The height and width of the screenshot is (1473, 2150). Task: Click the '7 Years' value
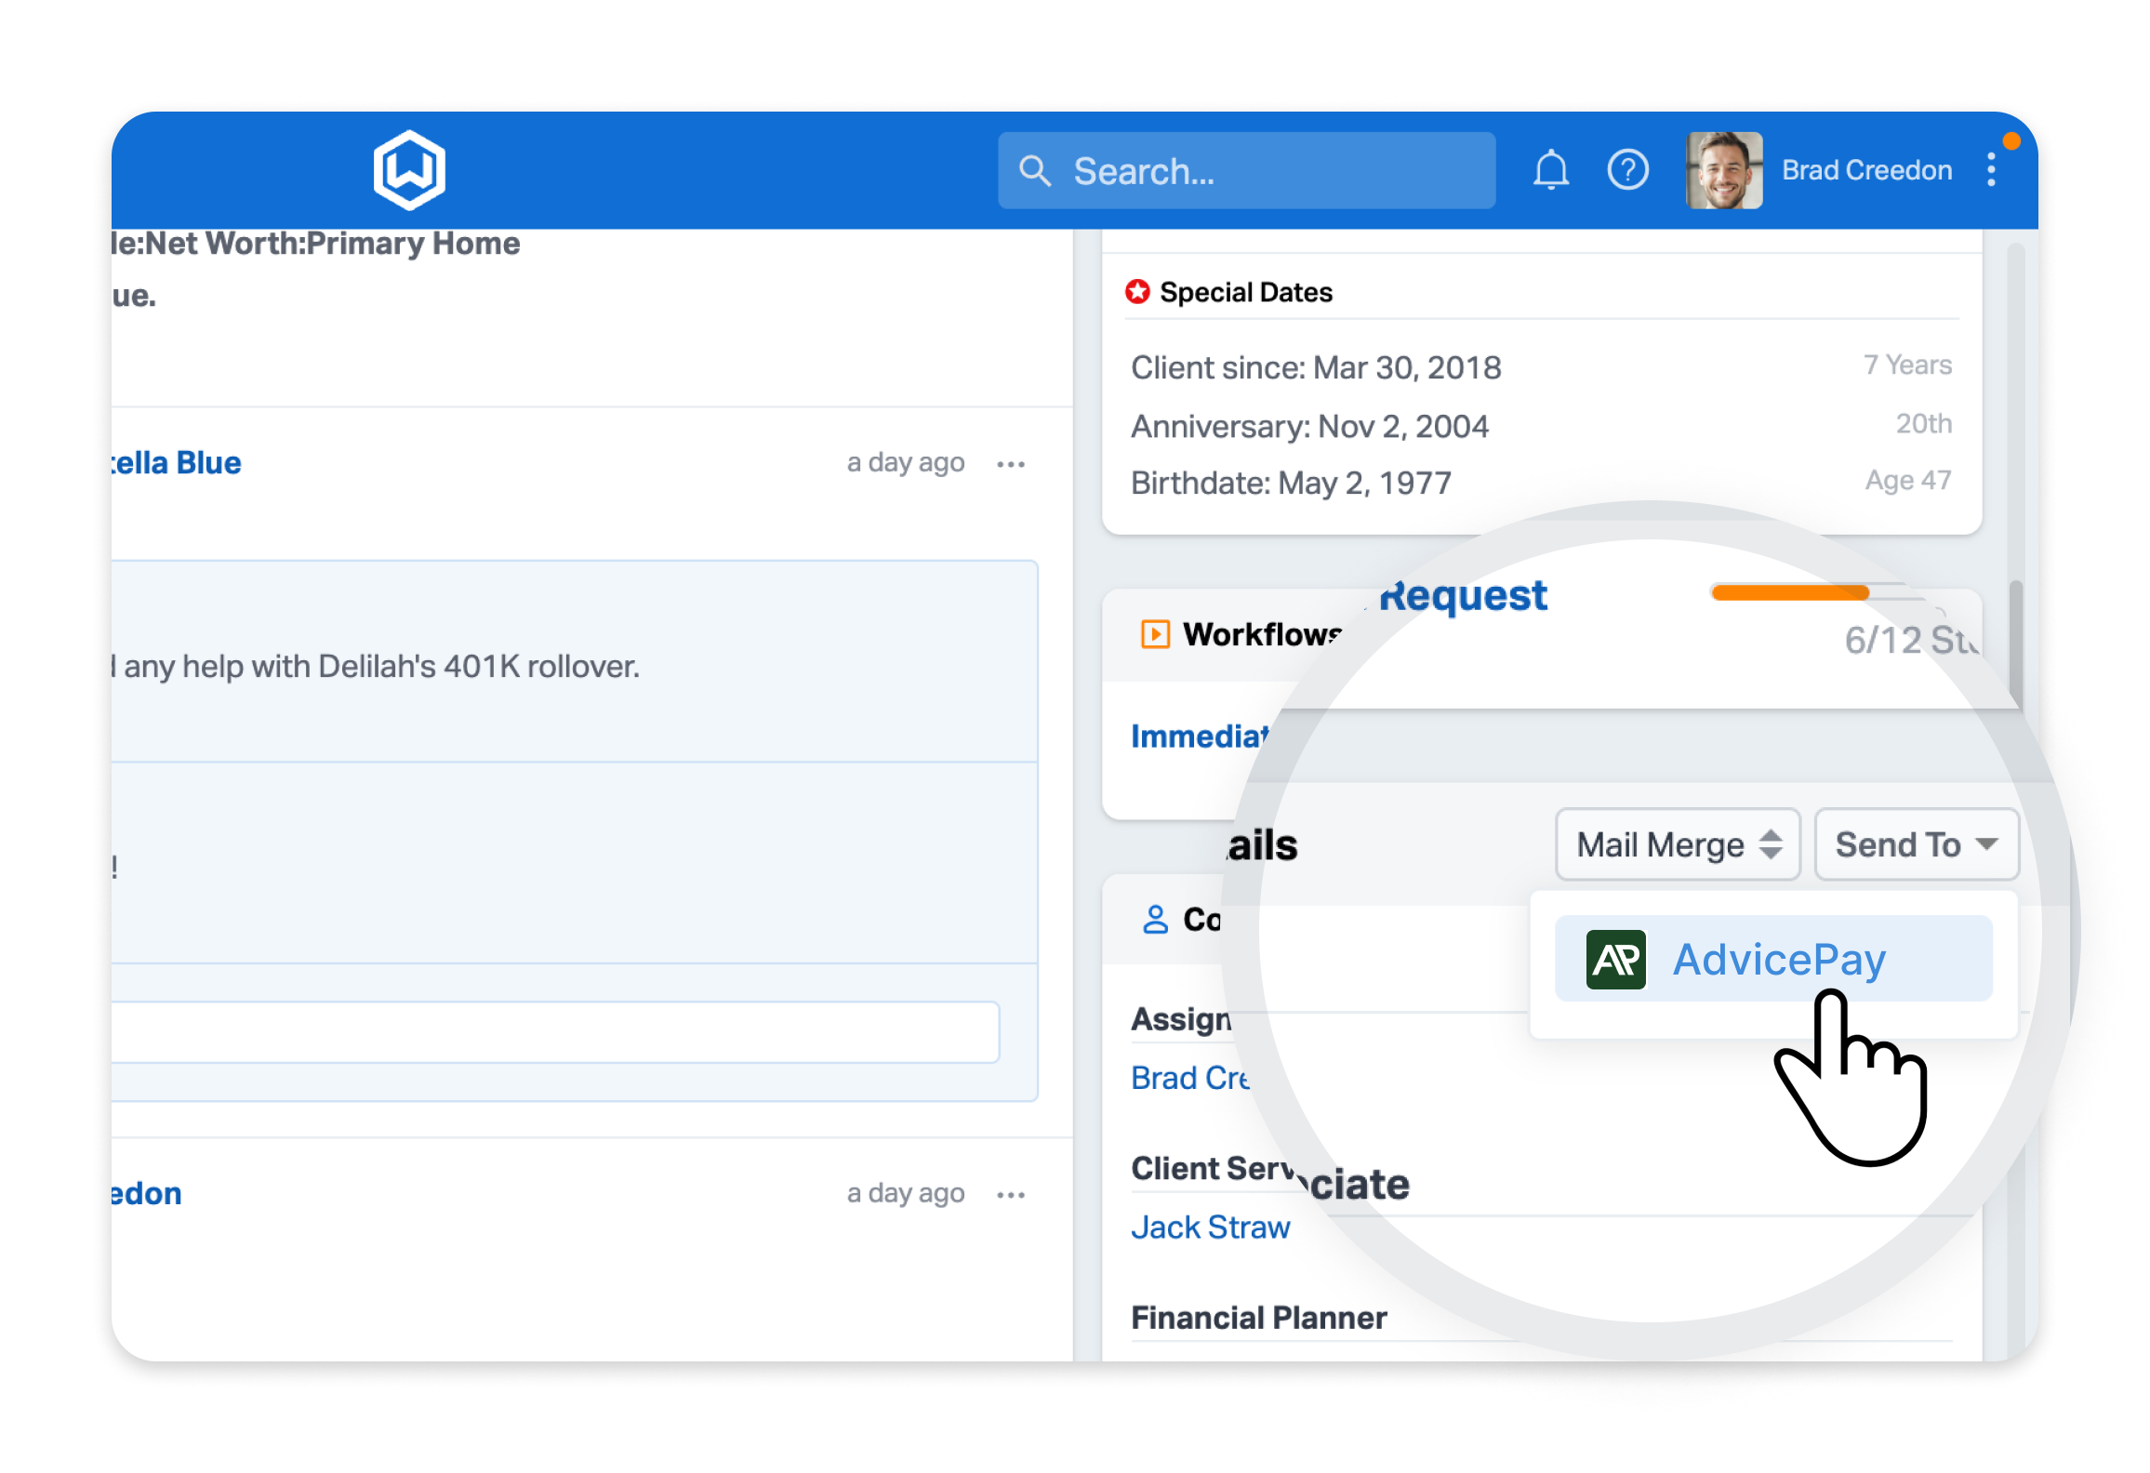tap(1907, 365)
